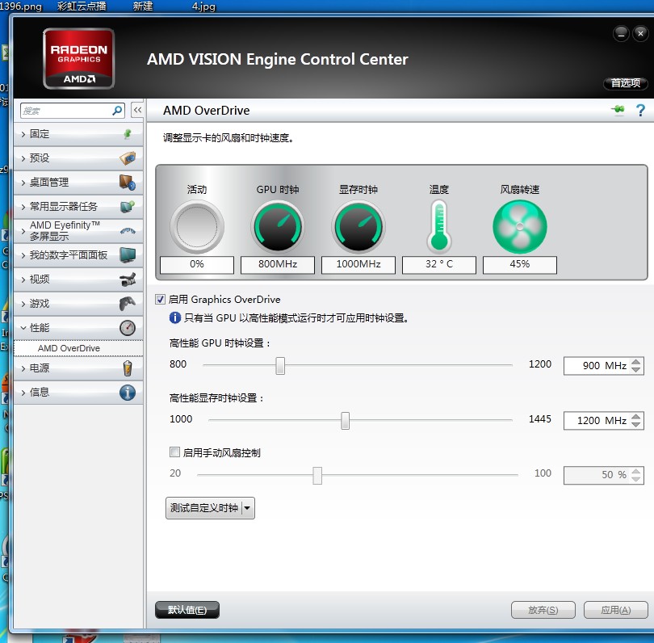Click the Eyefinity multi-display icon
654x643 pixels.
(x=128, y=231)
